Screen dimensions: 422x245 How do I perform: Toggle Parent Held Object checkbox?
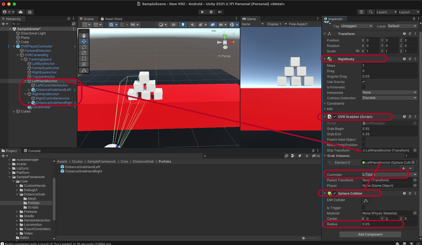point(364,139)
